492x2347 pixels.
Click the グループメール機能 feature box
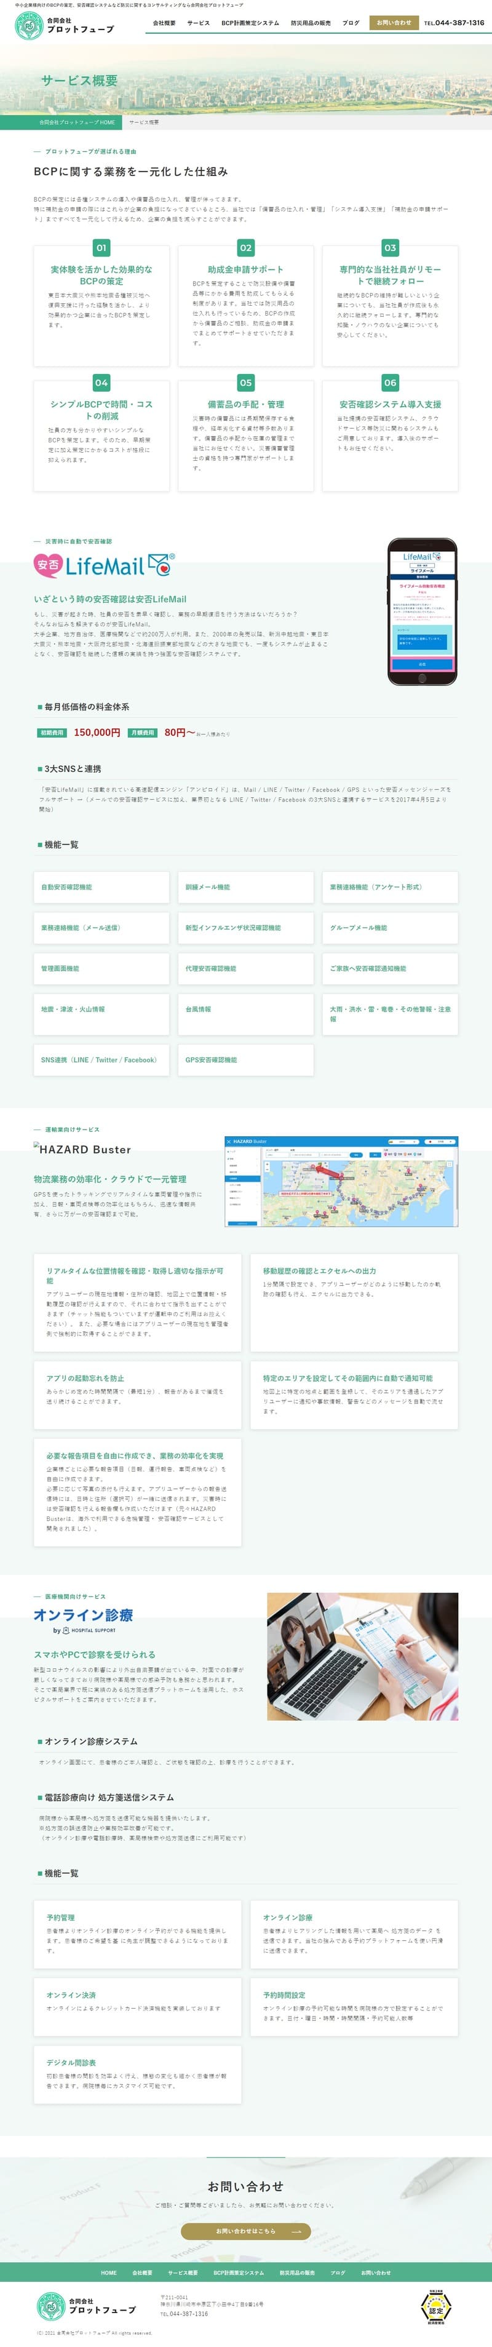(390, 928)
